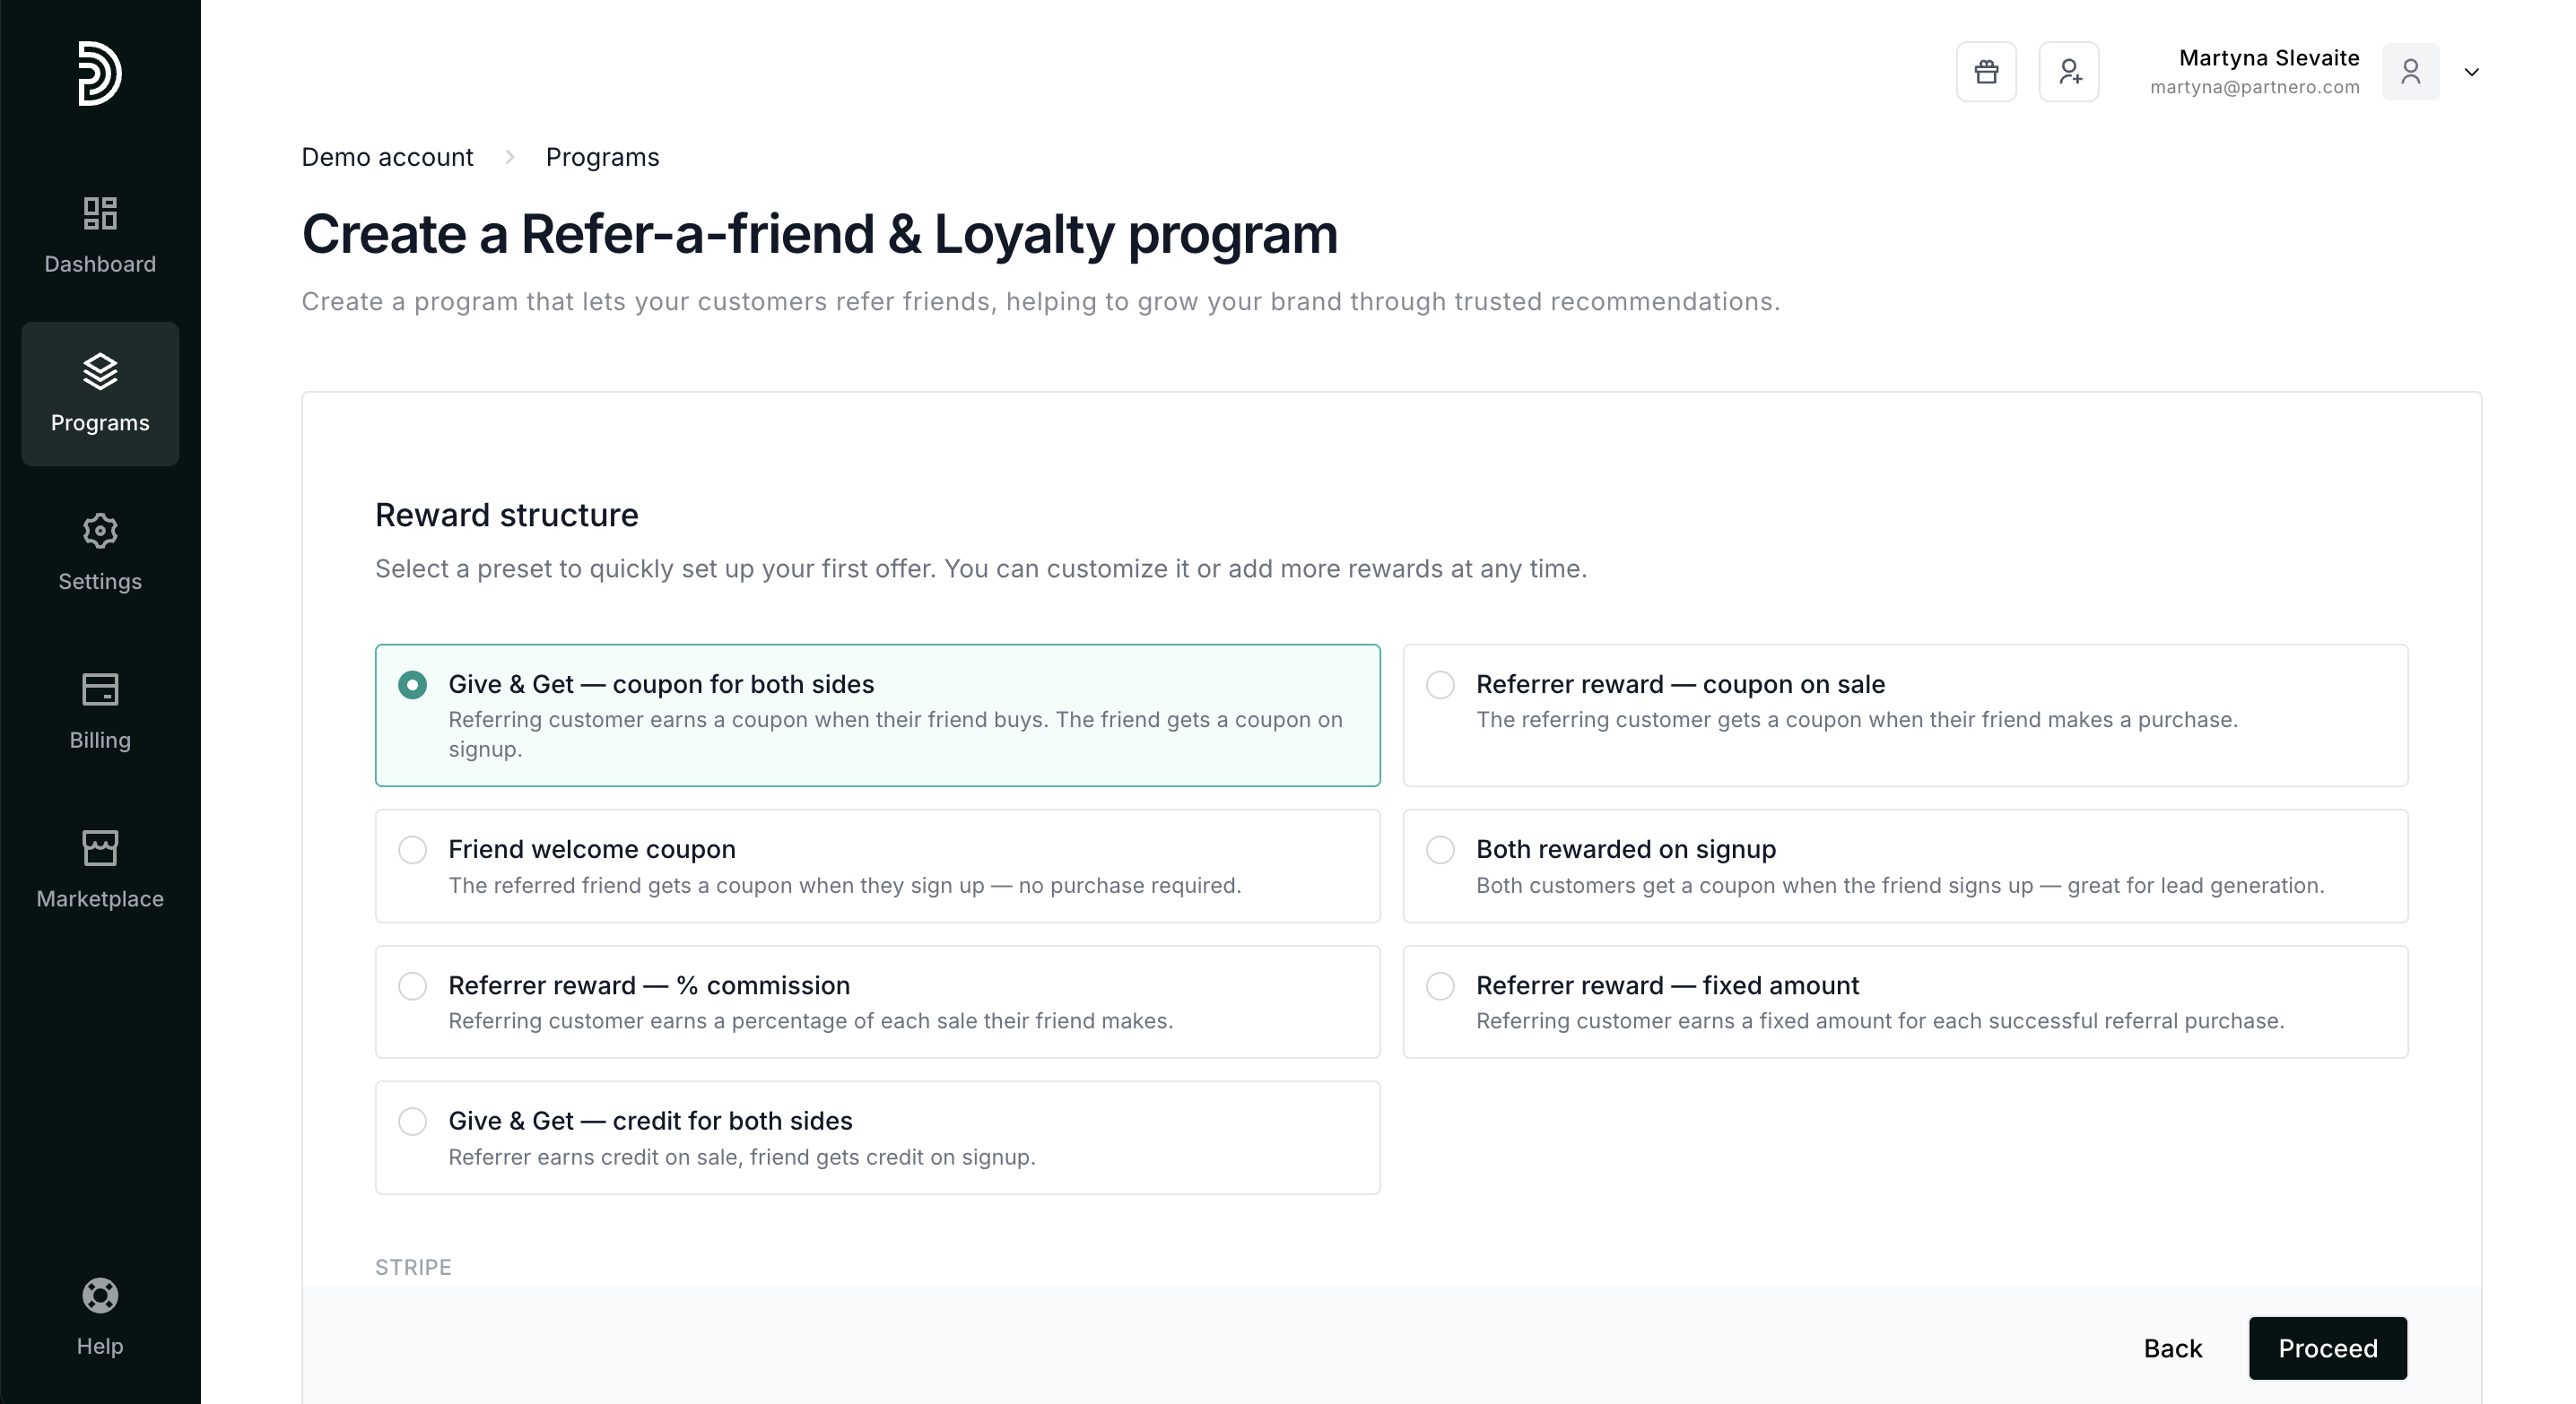Expand the user account dropdown chevron
The width and height of the screenshot is (2576, 1404).
click(2471, 72)
